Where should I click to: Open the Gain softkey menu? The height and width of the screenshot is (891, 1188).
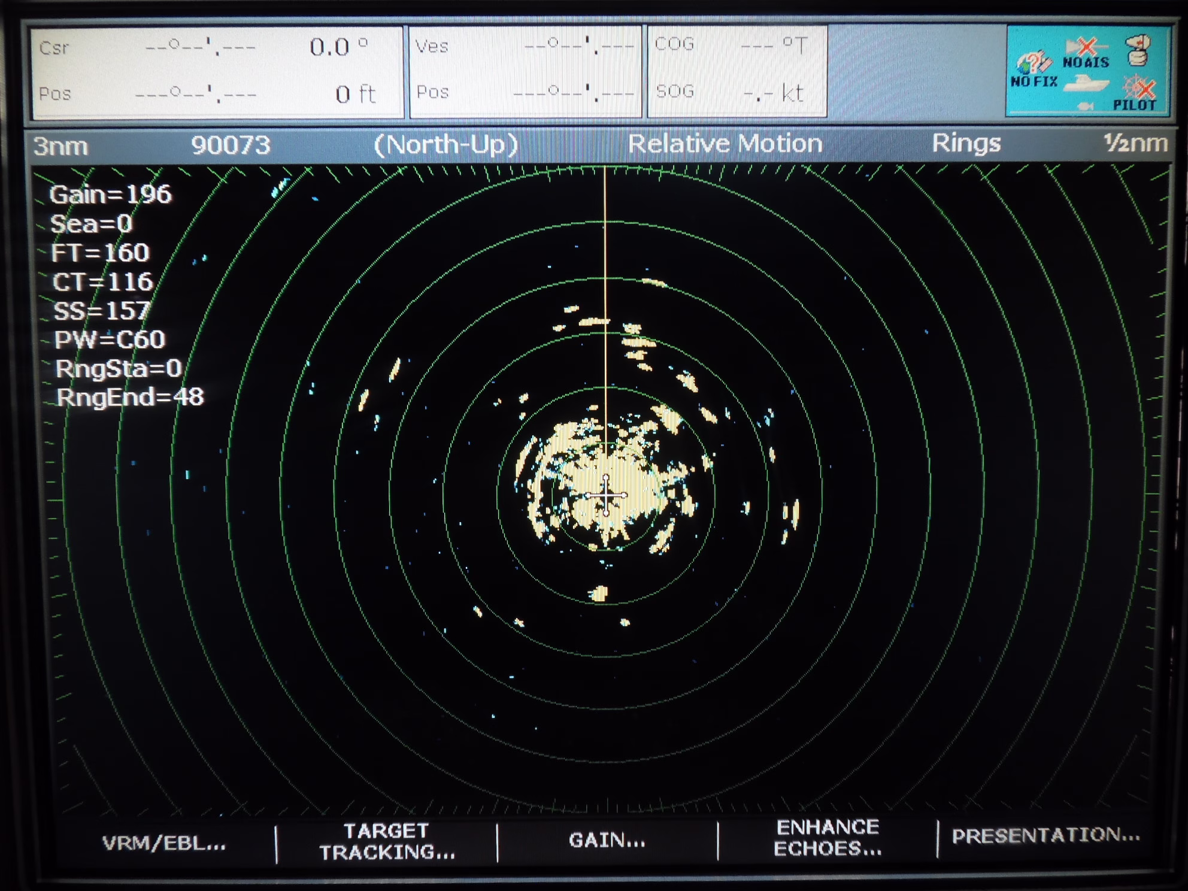(x=607, y=840)
